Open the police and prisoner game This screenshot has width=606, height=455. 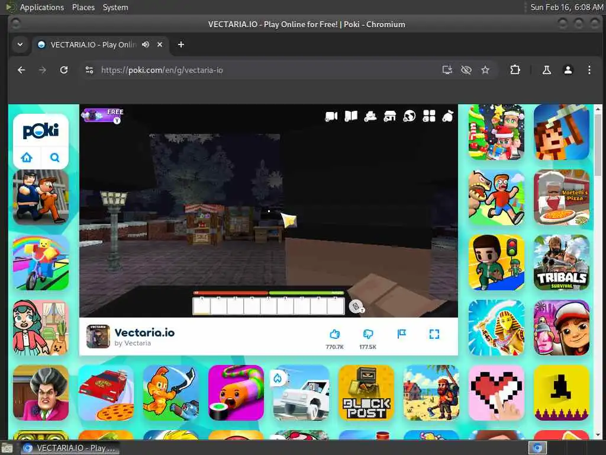coord(41,197)
